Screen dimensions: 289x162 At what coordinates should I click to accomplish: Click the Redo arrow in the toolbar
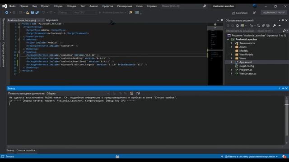tap(51, 13)
